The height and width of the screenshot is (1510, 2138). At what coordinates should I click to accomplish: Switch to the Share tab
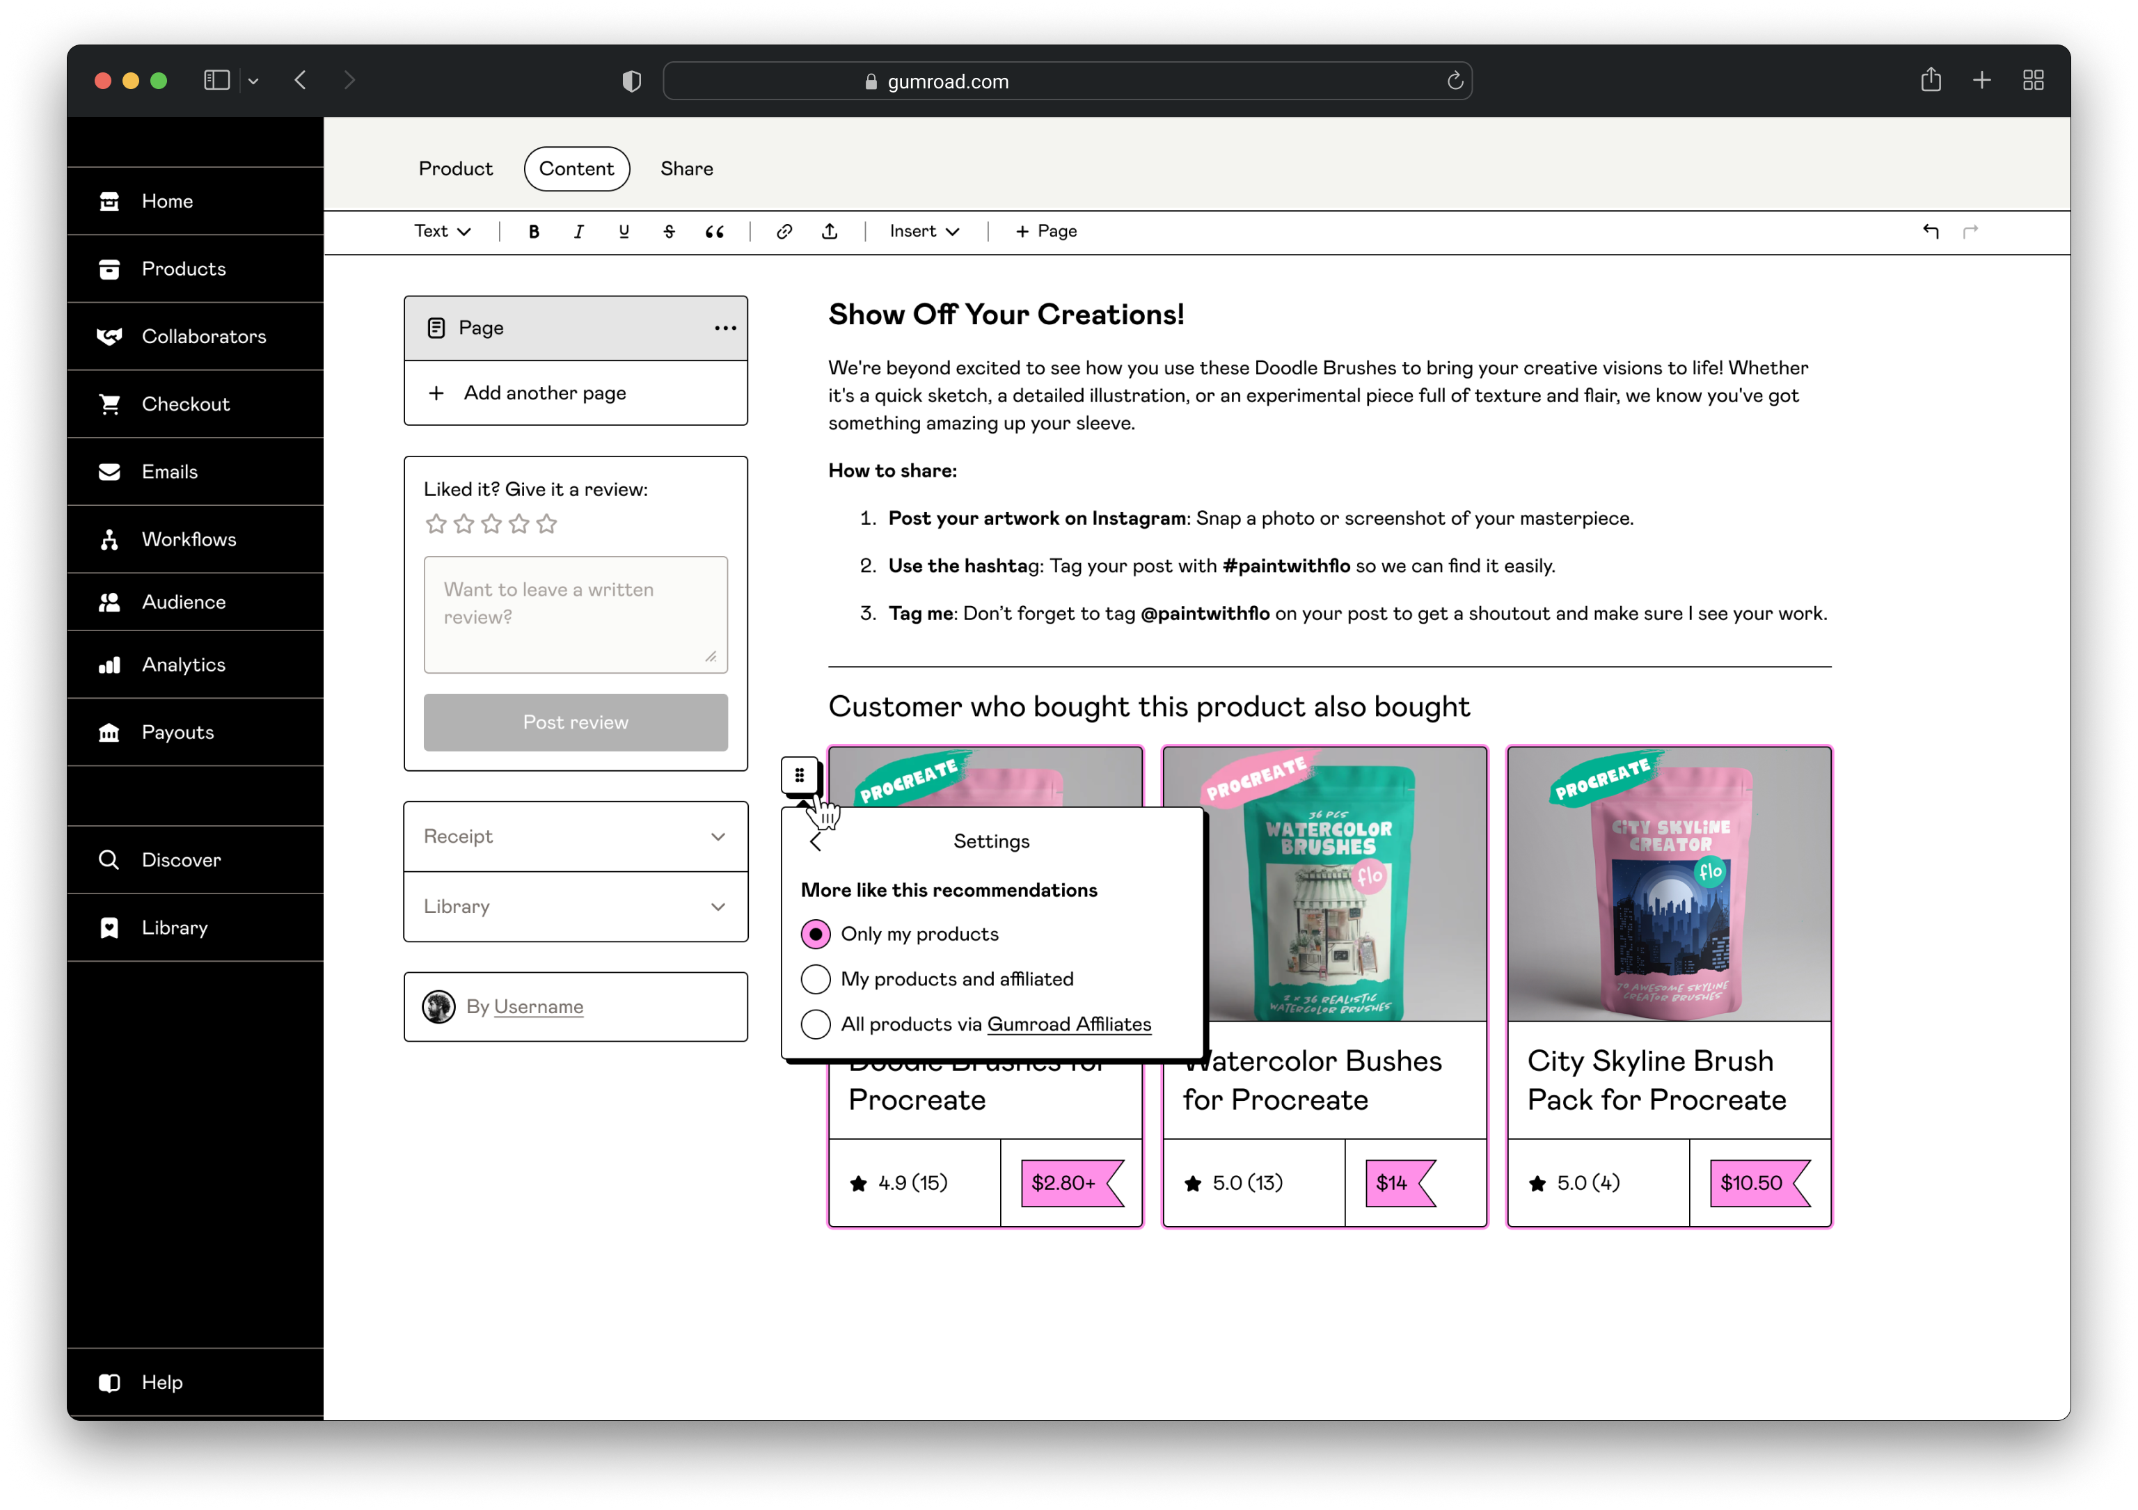click(x=686, y=168)
